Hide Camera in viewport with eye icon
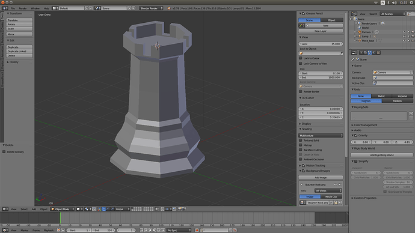This screenshot has height=233, width=415. (404, 32)
